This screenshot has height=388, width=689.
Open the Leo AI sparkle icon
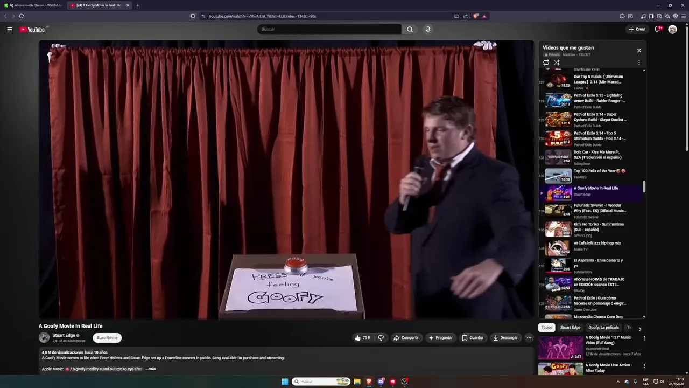(x=667, y=16)
